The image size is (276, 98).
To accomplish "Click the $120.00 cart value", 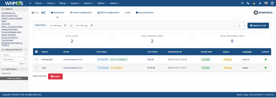I will coord(151,67).
